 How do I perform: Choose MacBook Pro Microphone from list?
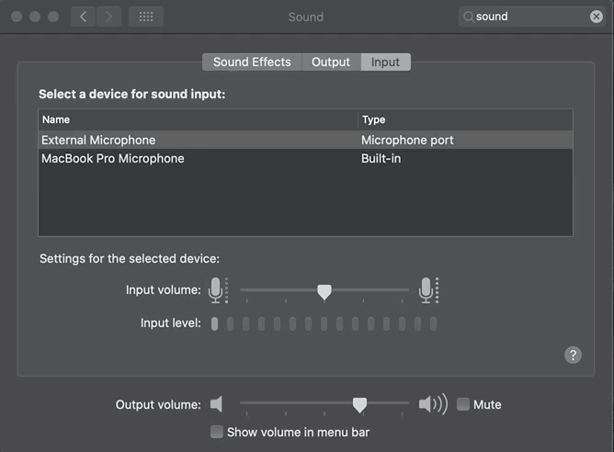(x=112, y=158)
